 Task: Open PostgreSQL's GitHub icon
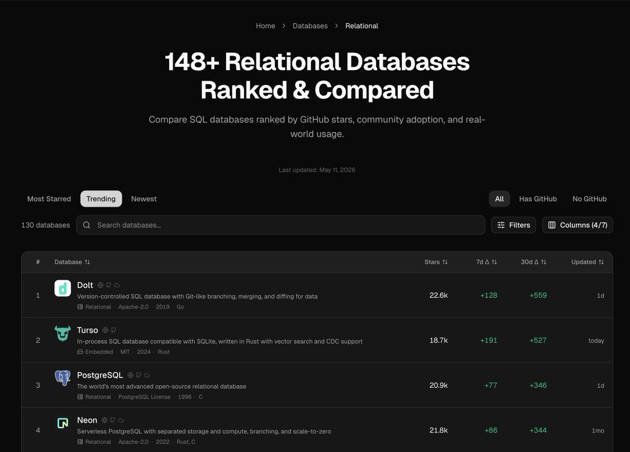pos(139,375)
